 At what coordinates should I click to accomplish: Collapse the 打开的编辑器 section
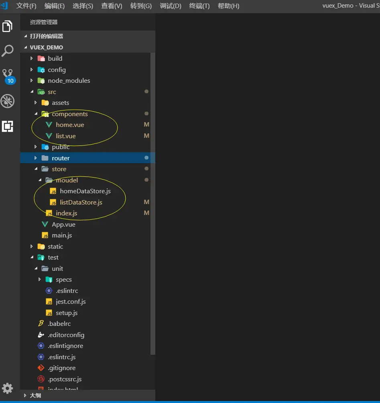point(25,36)
